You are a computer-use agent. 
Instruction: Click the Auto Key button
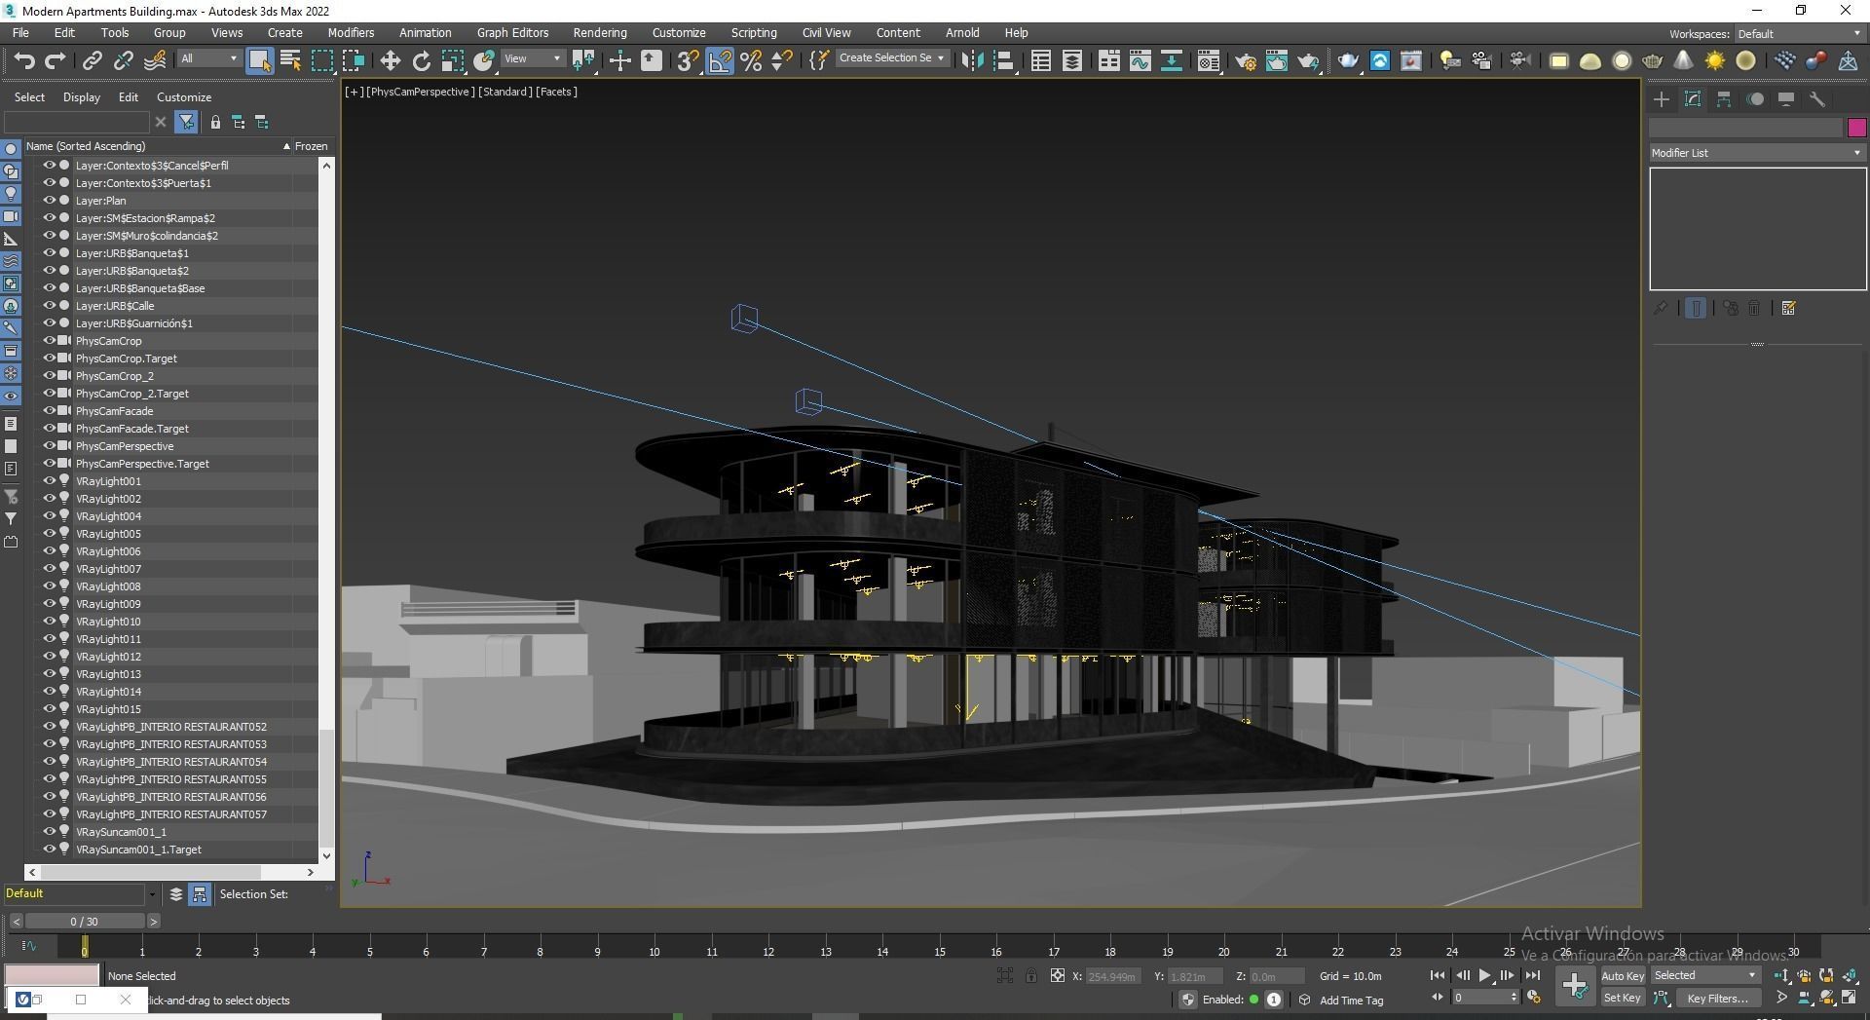coord(1623,975)
